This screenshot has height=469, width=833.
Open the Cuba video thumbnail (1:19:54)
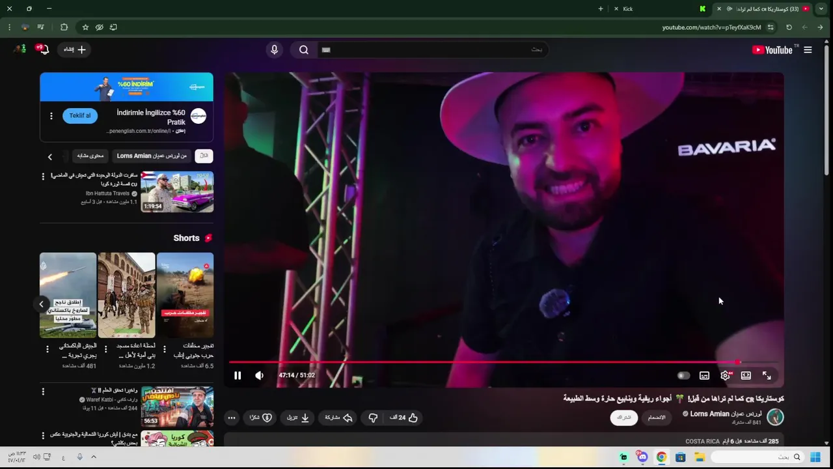point(177,192)
